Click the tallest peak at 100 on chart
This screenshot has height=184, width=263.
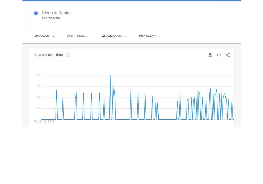tap(110, 76)
